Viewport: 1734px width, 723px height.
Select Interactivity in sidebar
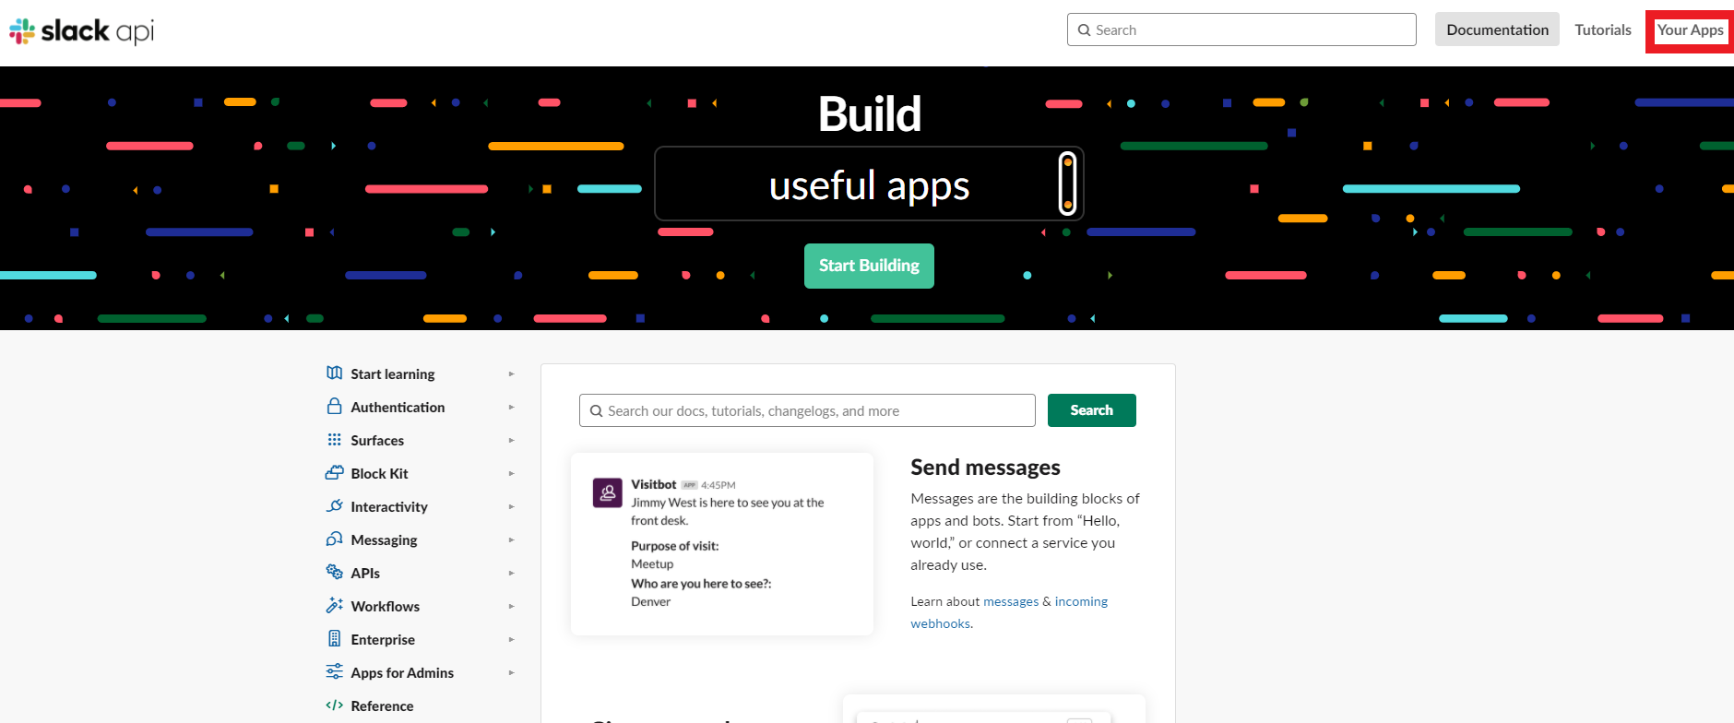click(x=389, y=506)
